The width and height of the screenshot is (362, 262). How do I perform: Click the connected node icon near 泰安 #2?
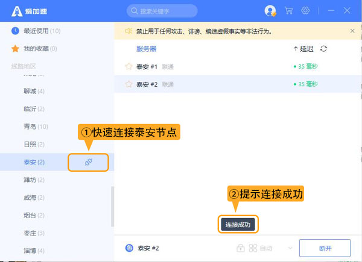(129, 248)
